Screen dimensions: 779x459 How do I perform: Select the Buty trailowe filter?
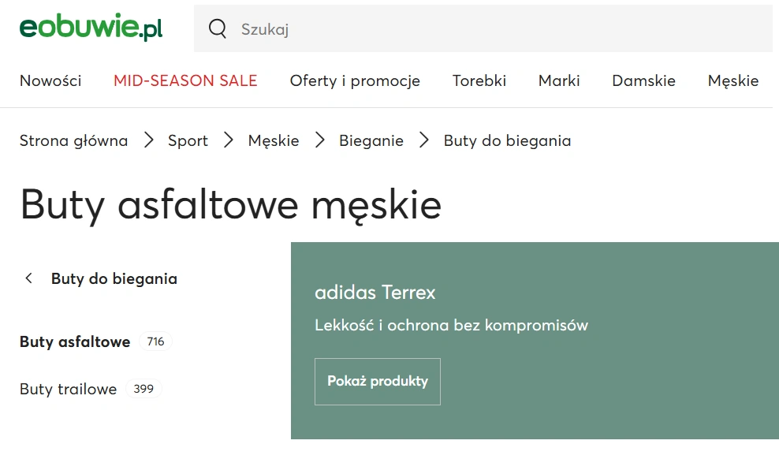click(68, 389)
